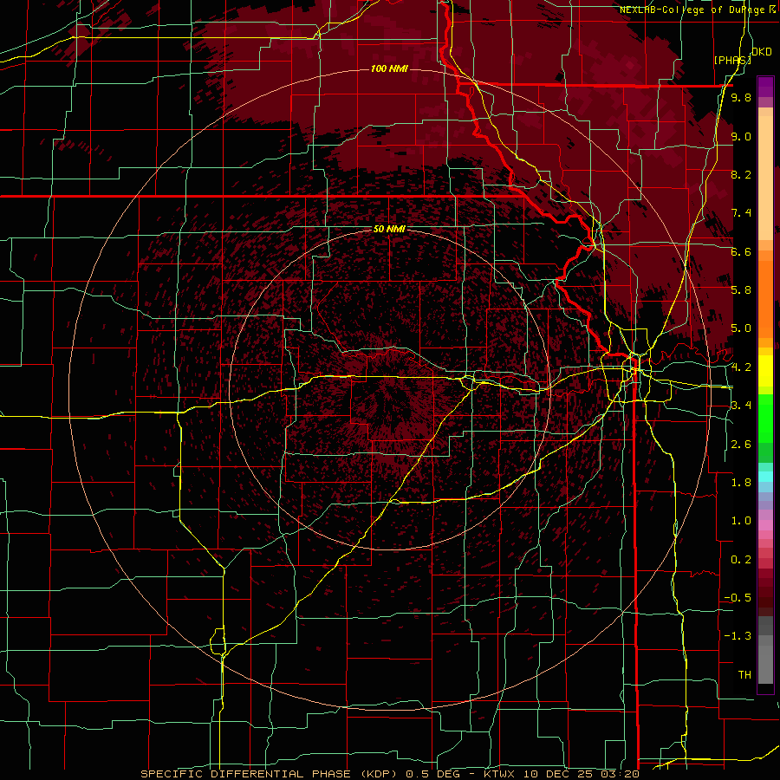Screen dimensions: 780x780
Task: Click the TH label on the color scale
Action: click(744, 675)
